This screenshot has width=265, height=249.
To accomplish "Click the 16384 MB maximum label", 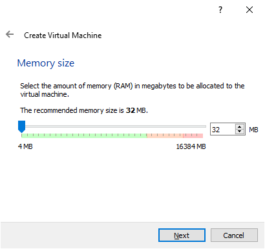I will coord(191,146).
